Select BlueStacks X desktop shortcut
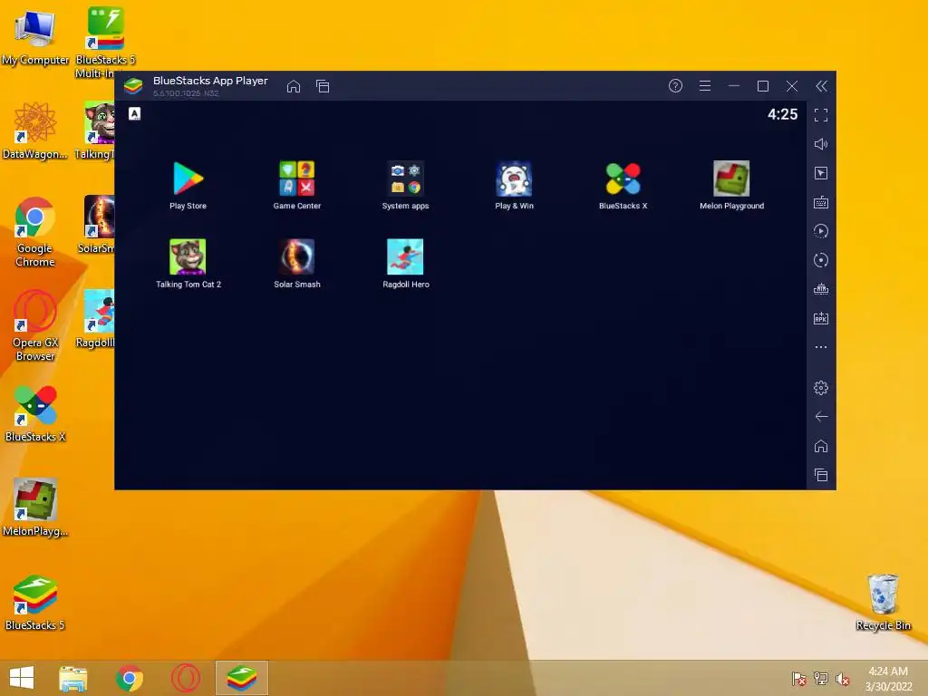Screen dimensions: 928x696 tap(35, 413)
